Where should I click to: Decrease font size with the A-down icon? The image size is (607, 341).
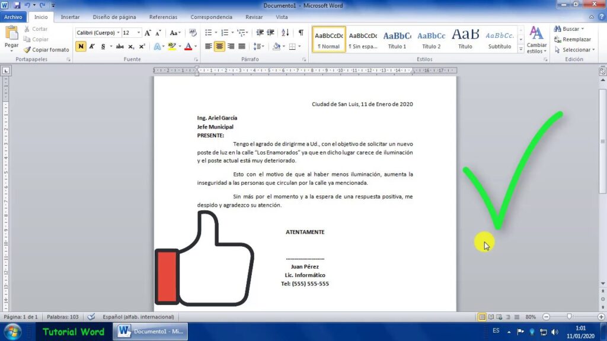(158, 33)
